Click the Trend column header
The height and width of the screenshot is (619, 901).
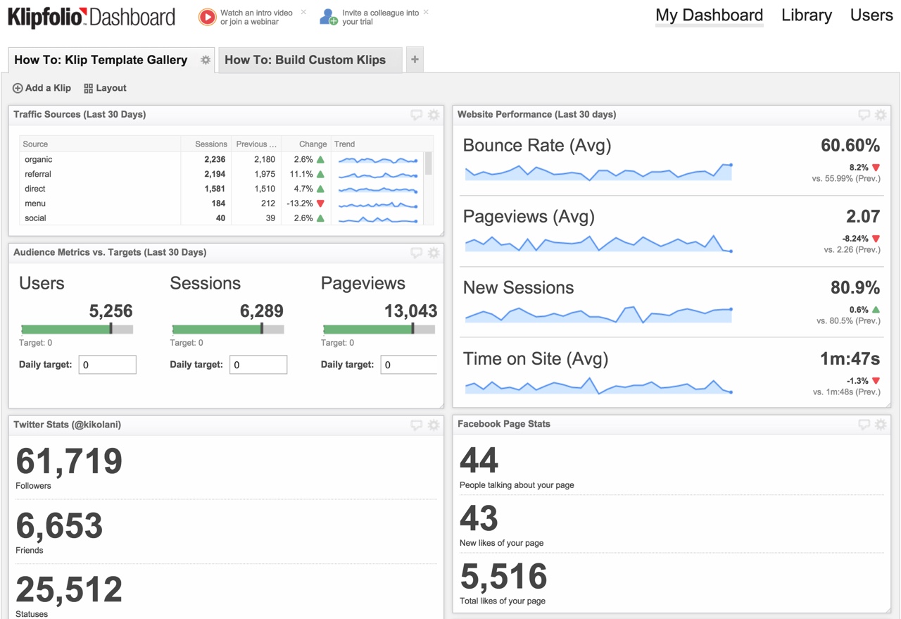pyautogui.click(x=377, y=144)
